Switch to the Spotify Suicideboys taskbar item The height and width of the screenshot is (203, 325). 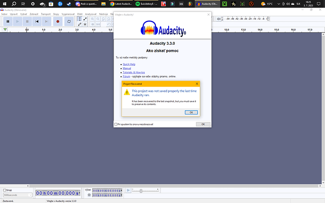146,4
